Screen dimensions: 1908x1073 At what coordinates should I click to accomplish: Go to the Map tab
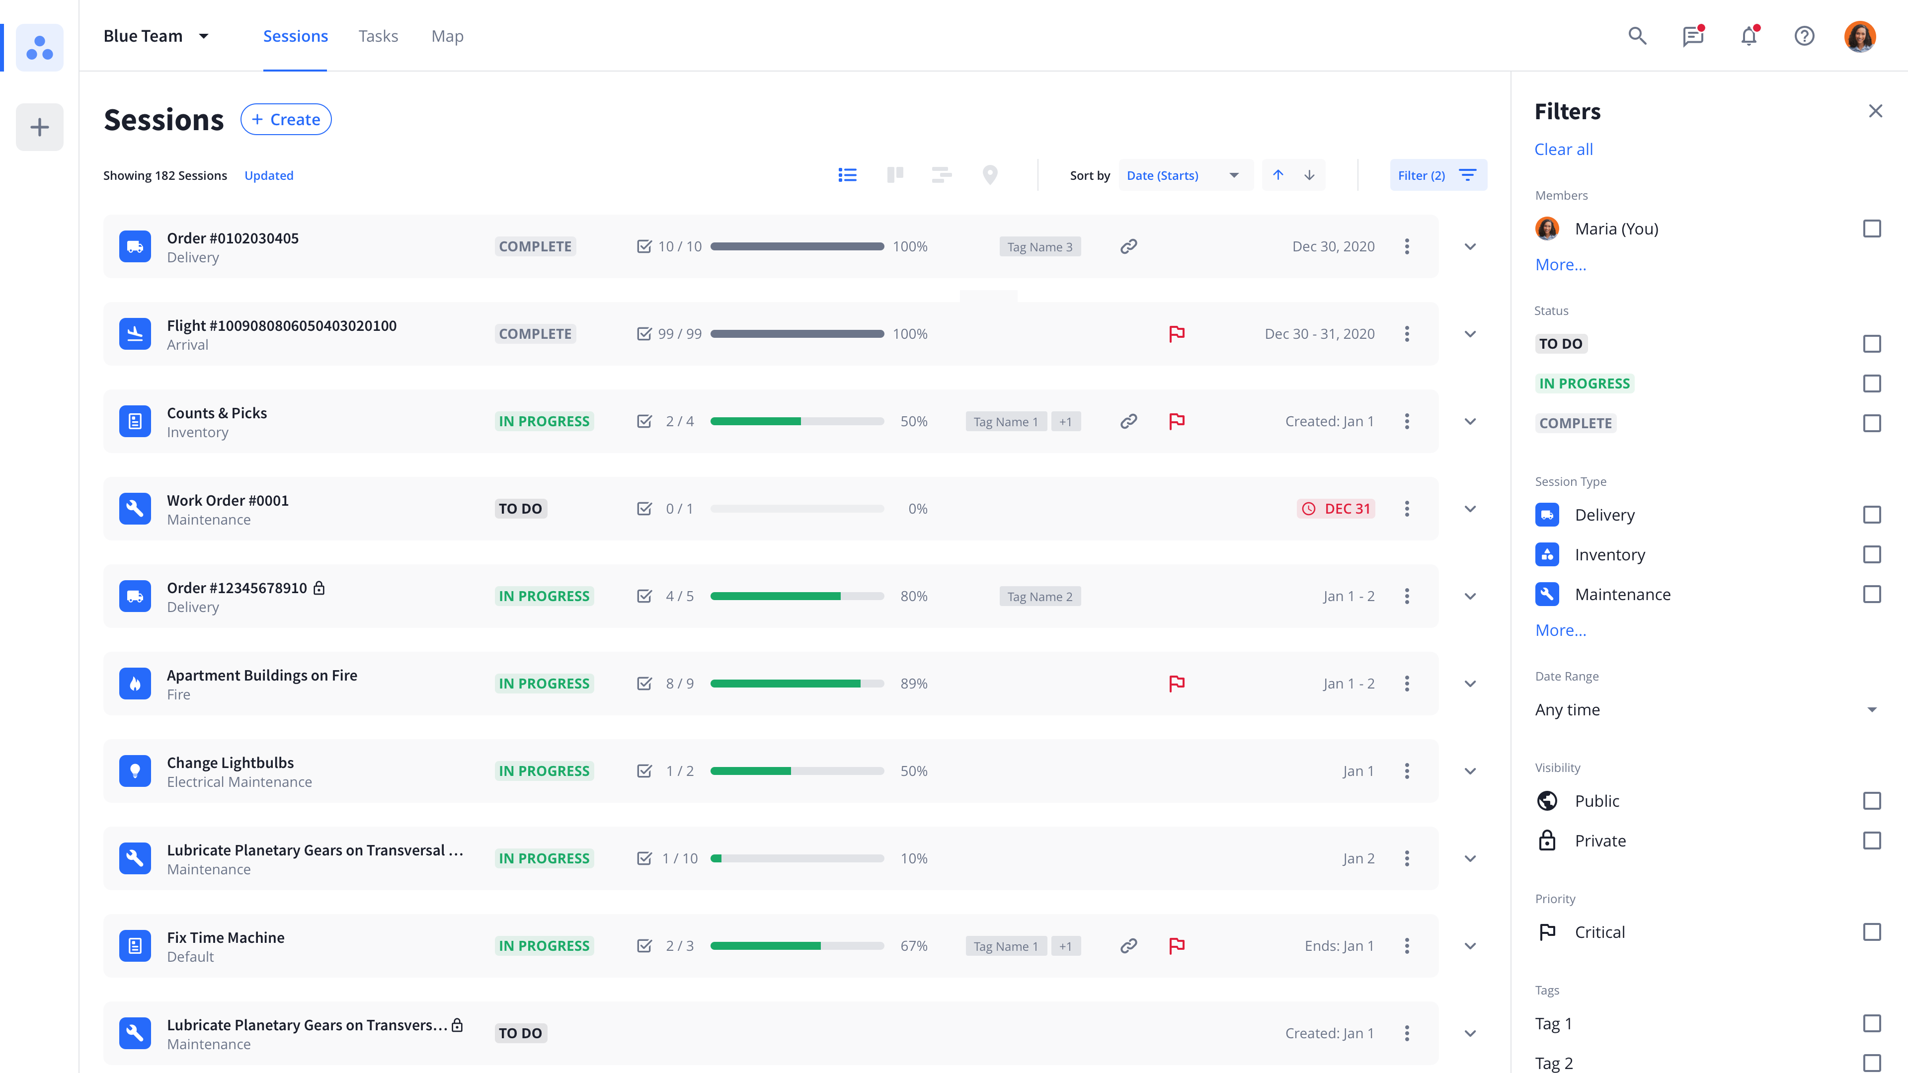(x=447, y=36)
